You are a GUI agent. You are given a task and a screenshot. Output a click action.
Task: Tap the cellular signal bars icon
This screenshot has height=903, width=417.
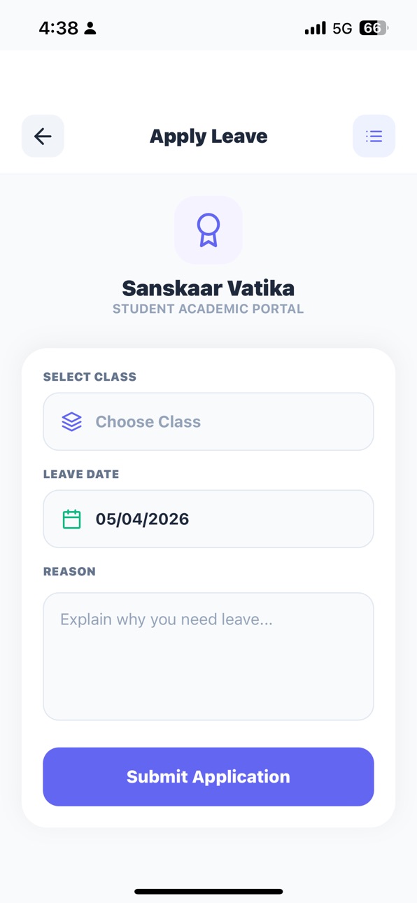pos(315,28)
